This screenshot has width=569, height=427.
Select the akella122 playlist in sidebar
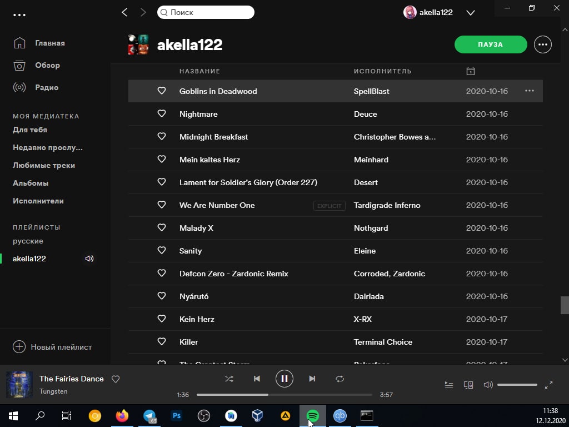pyautogui.click(x=29, y=259)
